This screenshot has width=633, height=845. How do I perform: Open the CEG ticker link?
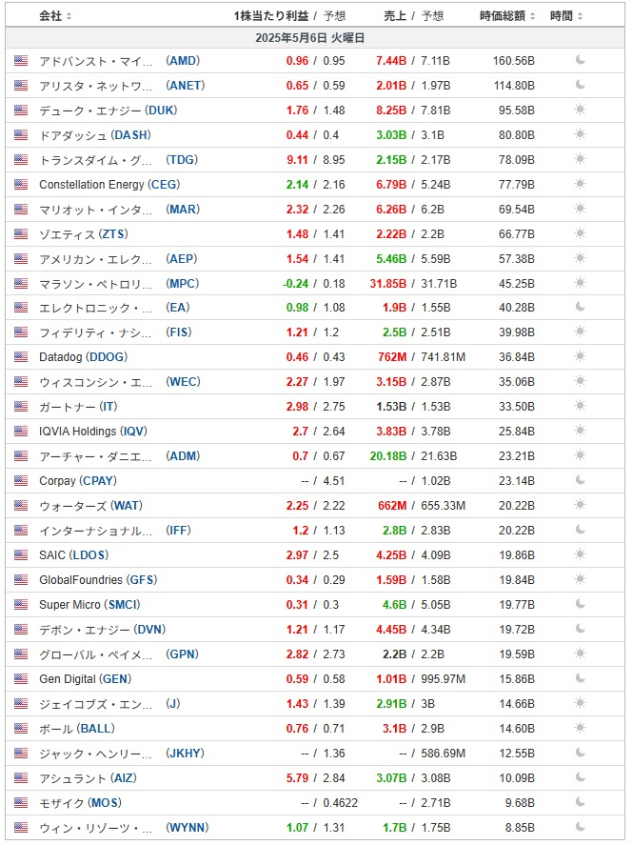click(x=164, y=185)
